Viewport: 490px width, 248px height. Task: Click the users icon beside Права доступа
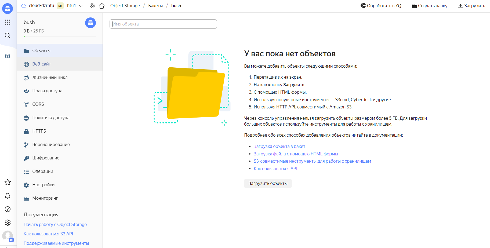click(26, 91)
